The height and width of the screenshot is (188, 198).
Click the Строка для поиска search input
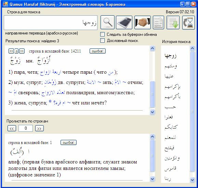[51, 23]
